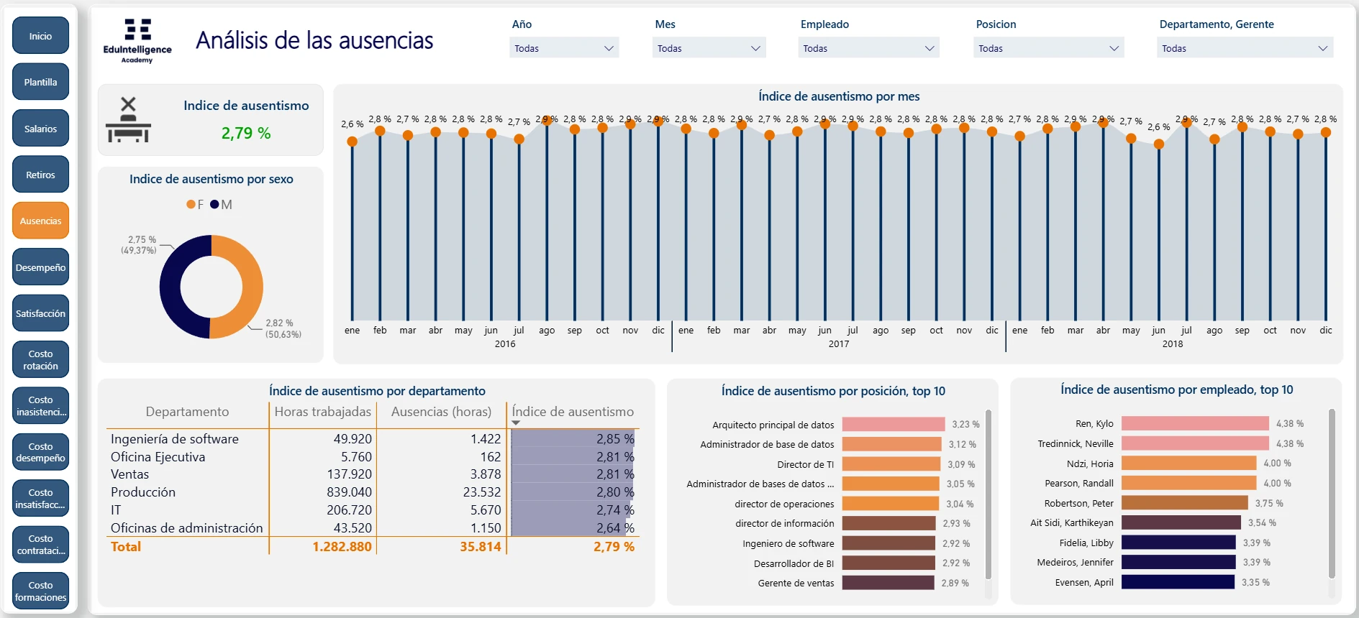Viewport: 1359px width, 618px height.
Task: Open the Año filter dropdown
Action: pyautogui.click(x=564, y=48)
